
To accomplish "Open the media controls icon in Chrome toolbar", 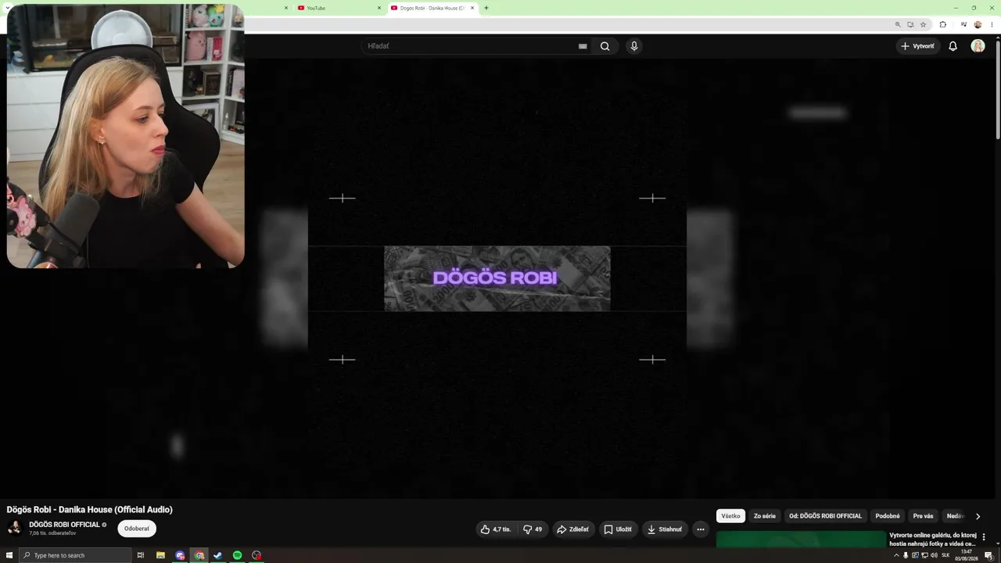I will click(x=963, y=24).
